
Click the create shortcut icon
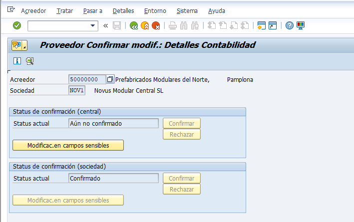[x=273, y=25]
